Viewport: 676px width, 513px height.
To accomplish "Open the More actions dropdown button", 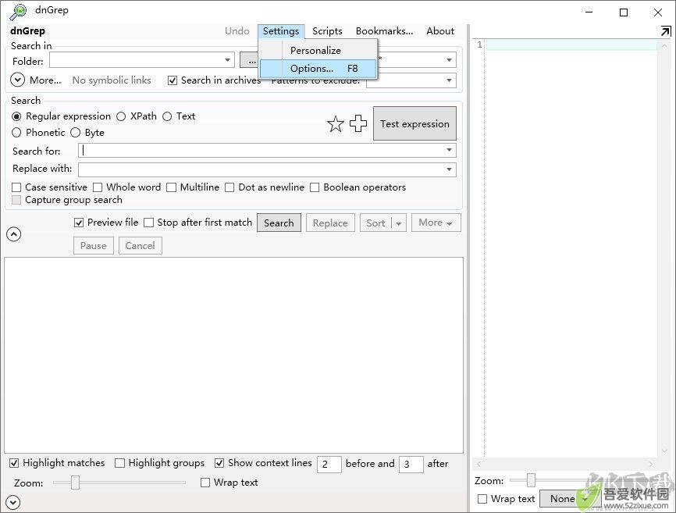I will pyautogui.click(x=436, y=223).
